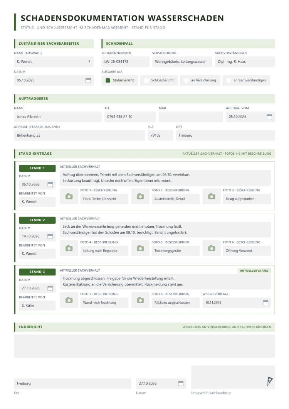Click the empty Endbericht text area
The height and width of the screenshot is (409, 289).
144,346
